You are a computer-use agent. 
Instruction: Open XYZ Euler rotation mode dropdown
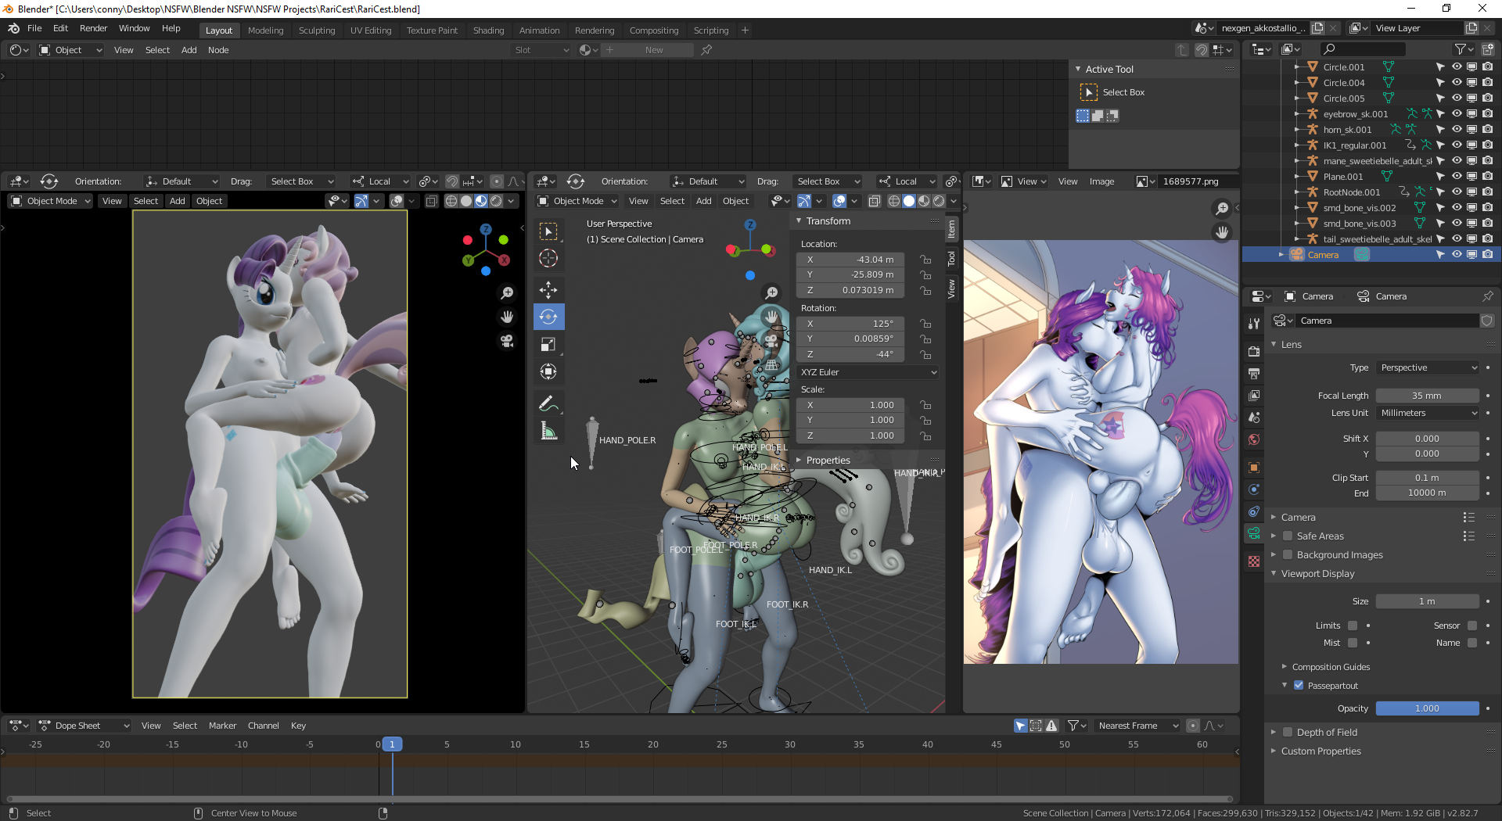click(x=868, y=372)
